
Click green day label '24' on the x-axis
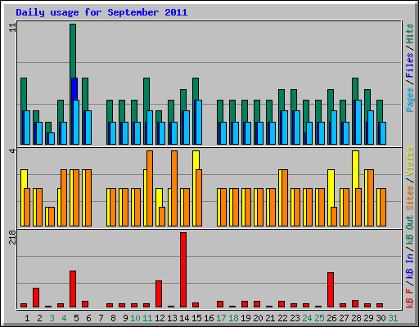point(307,318)
